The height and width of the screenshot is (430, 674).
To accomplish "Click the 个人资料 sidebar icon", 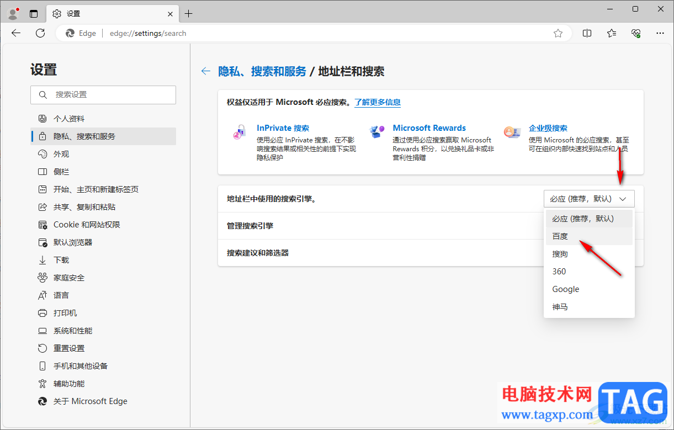I will click(43, 119).
